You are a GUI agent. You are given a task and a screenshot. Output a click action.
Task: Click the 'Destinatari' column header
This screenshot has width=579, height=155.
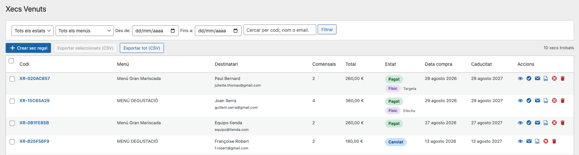click(x=226, y=64)
